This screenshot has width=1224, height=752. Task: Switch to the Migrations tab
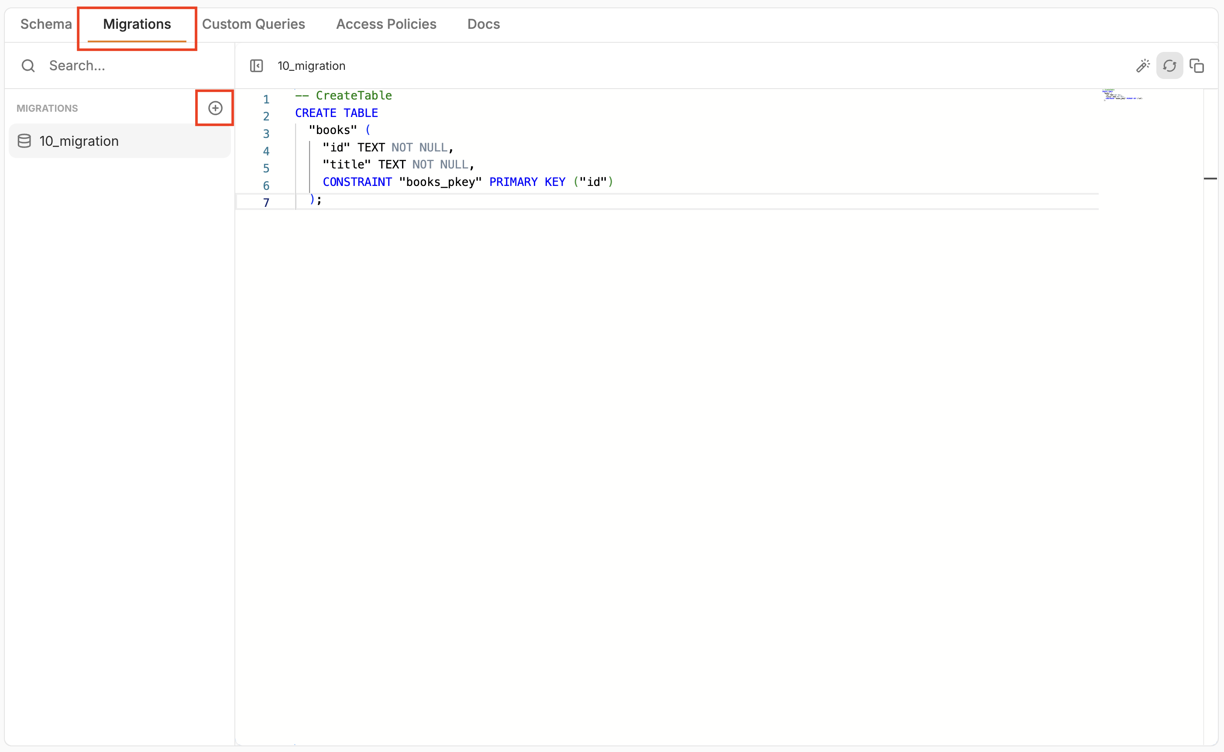[137, 24]
